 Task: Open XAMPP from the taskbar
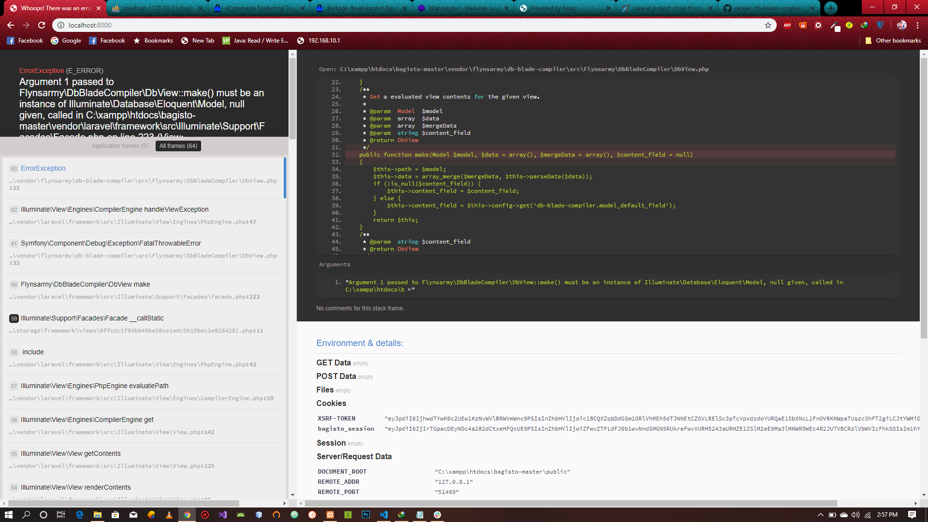pos(330,515)
